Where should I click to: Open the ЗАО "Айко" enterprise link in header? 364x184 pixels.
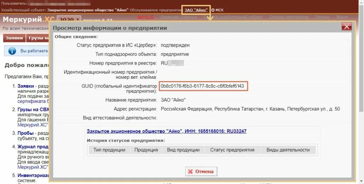(x=196, y=10)
